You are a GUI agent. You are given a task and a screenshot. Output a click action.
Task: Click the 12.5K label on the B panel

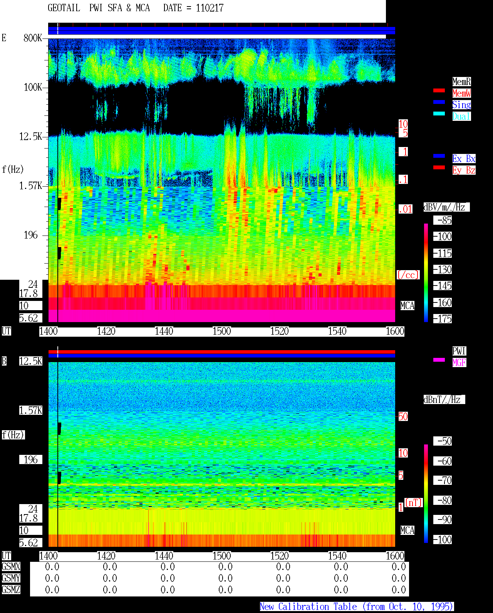coord(31,361)
